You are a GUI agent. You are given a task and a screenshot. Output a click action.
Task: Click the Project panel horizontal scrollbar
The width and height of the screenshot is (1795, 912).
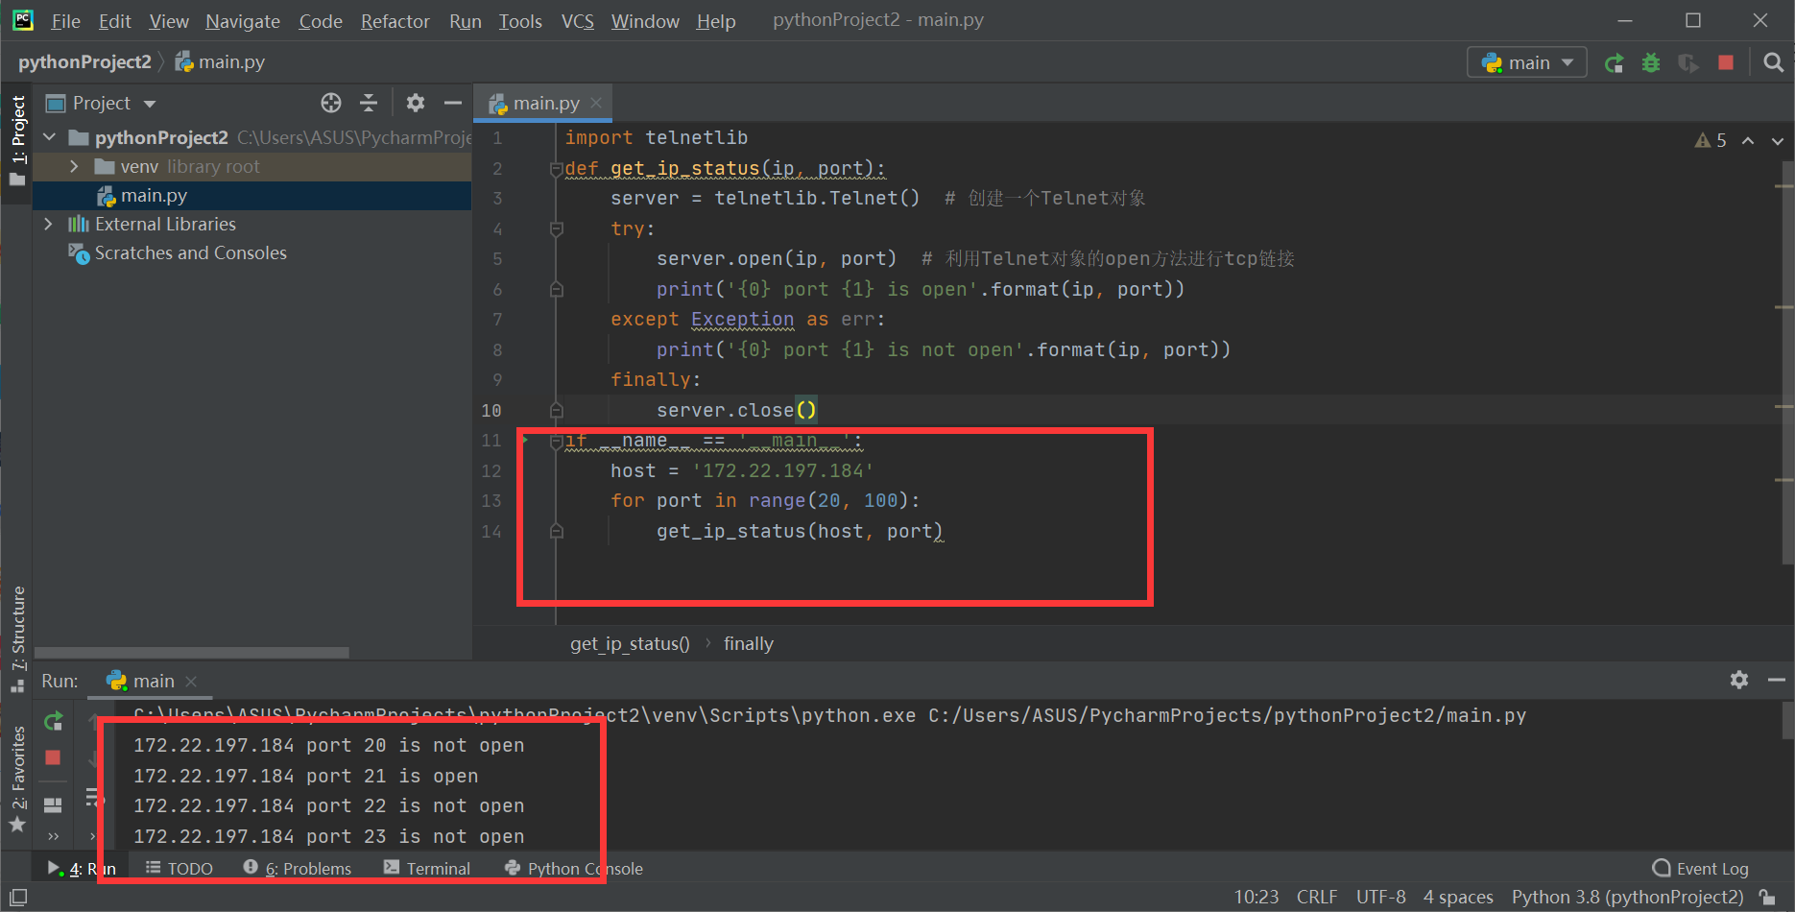pos(192,653)
